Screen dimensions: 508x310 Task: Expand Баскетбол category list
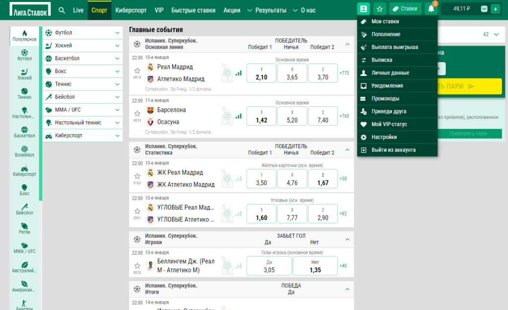click(117, 58)
